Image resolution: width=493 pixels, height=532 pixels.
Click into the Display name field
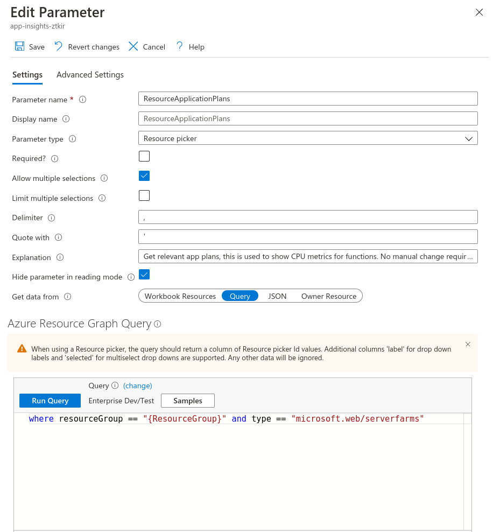point(308,118)
